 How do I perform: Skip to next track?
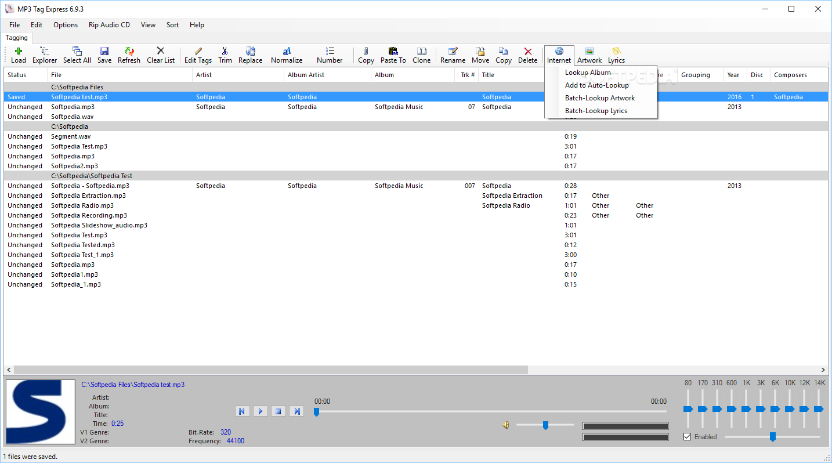coord(296,411)
